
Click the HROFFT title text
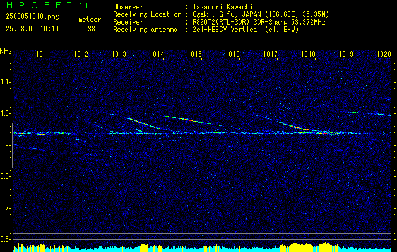39,5
